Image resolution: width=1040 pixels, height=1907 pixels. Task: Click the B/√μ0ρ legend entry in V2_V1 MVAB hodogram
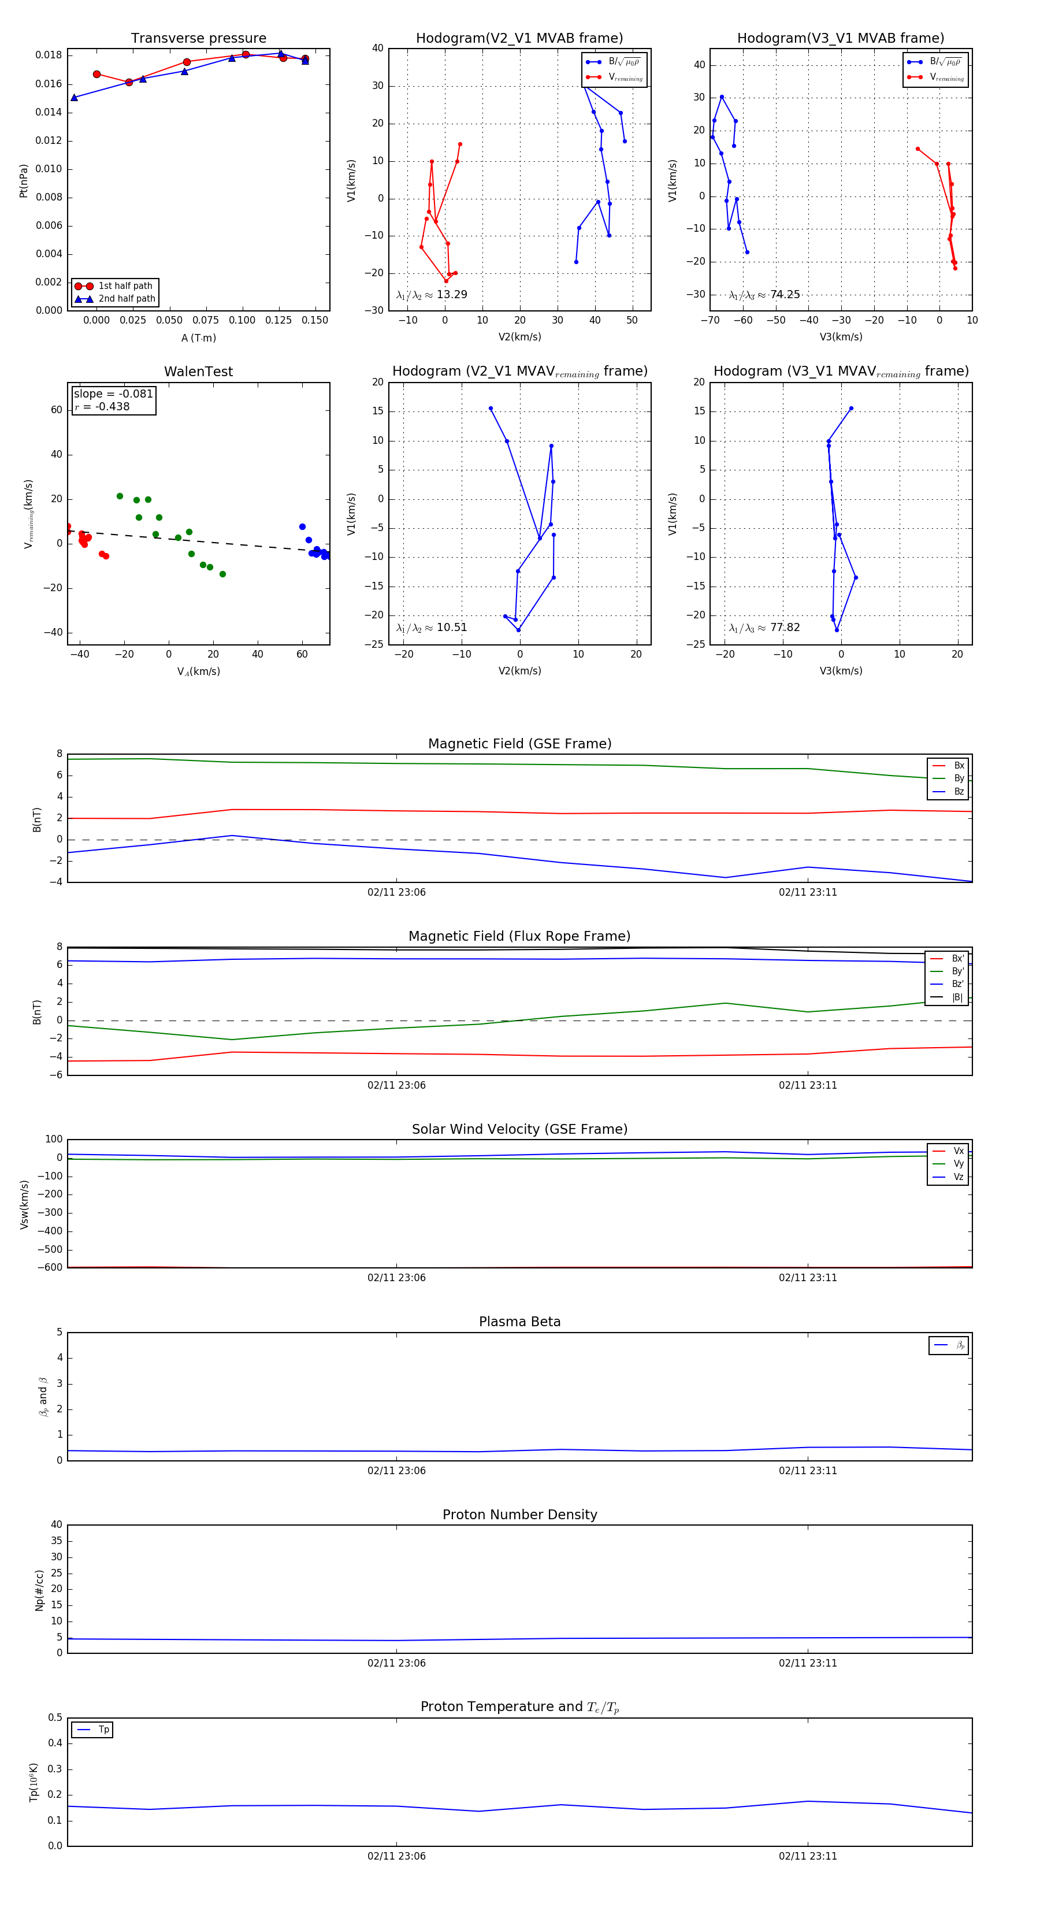pyautogui.click(x=614, y=62)
